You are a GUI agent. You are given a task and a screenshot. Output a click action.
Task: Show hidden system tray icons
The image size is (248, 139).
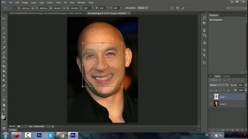pyautogui.click(x=212, y=136)
